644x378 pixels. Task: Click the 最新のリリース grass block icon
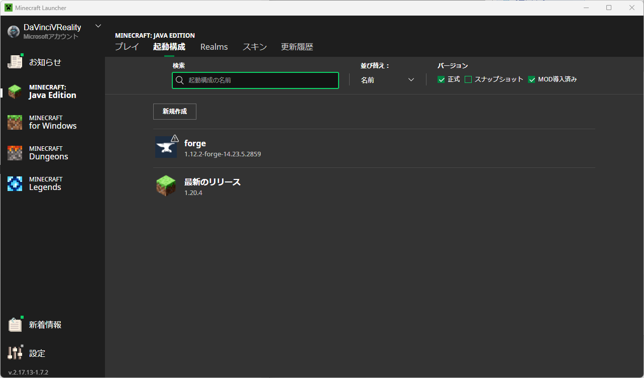point(166,186)
